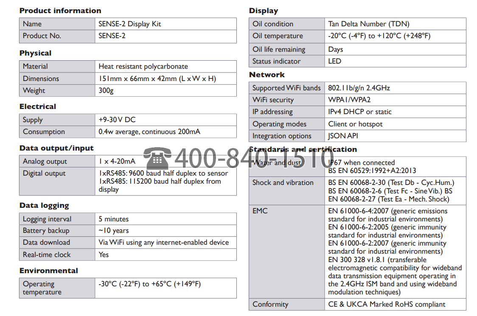Click the 'Data output/input' heading
Image resolution: width=477 pixels, height=316 pixels.
56,148
